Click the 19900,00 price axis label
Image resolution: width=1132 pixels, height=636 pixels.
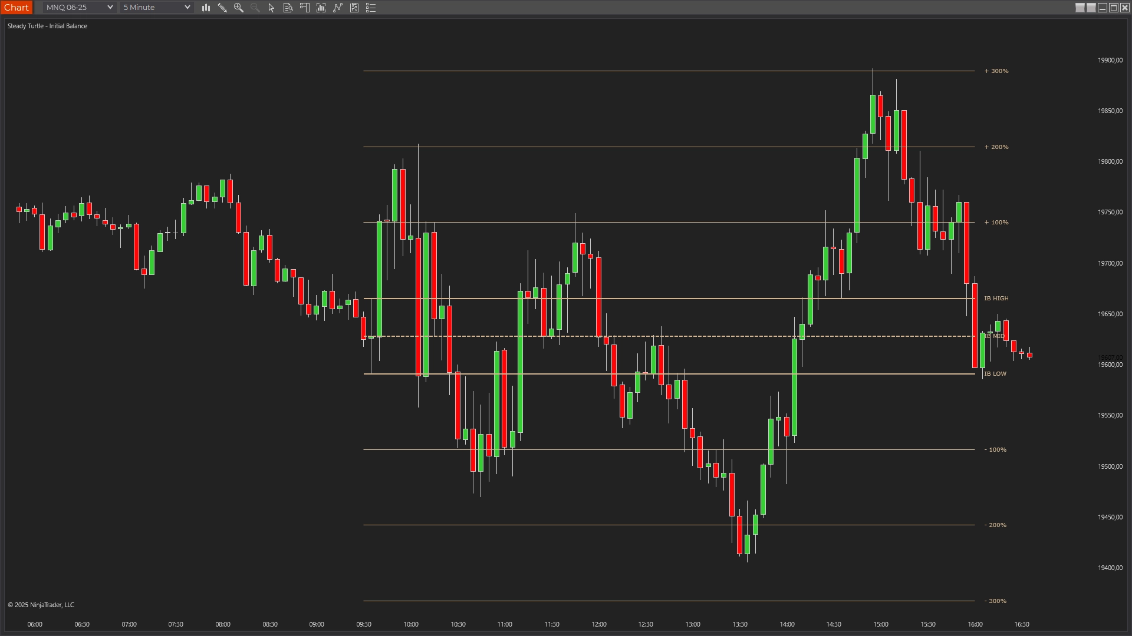point(1110,60)
